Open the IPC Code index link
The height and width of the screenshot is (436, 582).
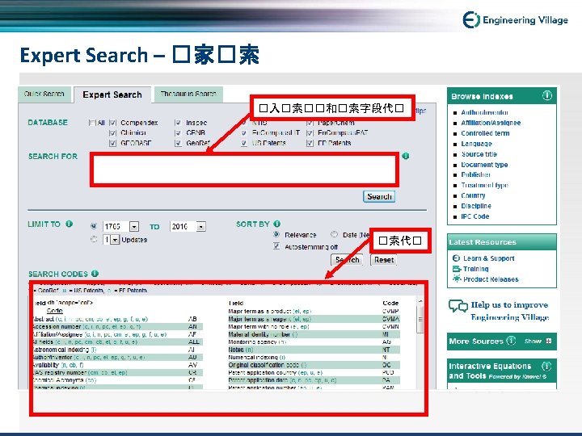pos(474,216)
